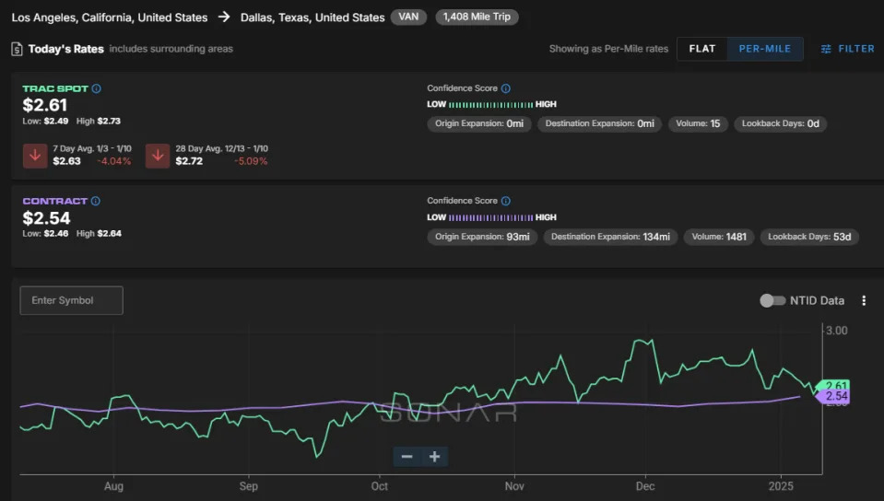Zoom out the chart with minus button
This screenshot has width=884, height=501.
(x=407, y=457)
